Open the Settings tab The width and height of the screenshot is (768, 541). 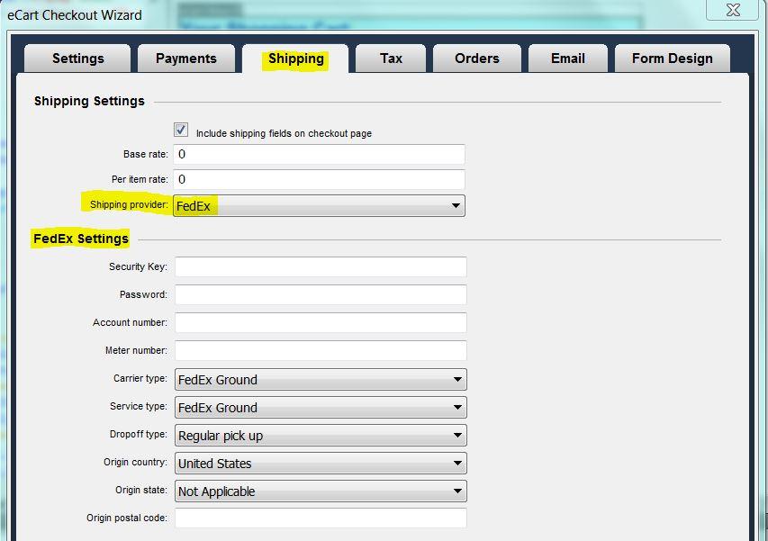click(x=77, y=59)
